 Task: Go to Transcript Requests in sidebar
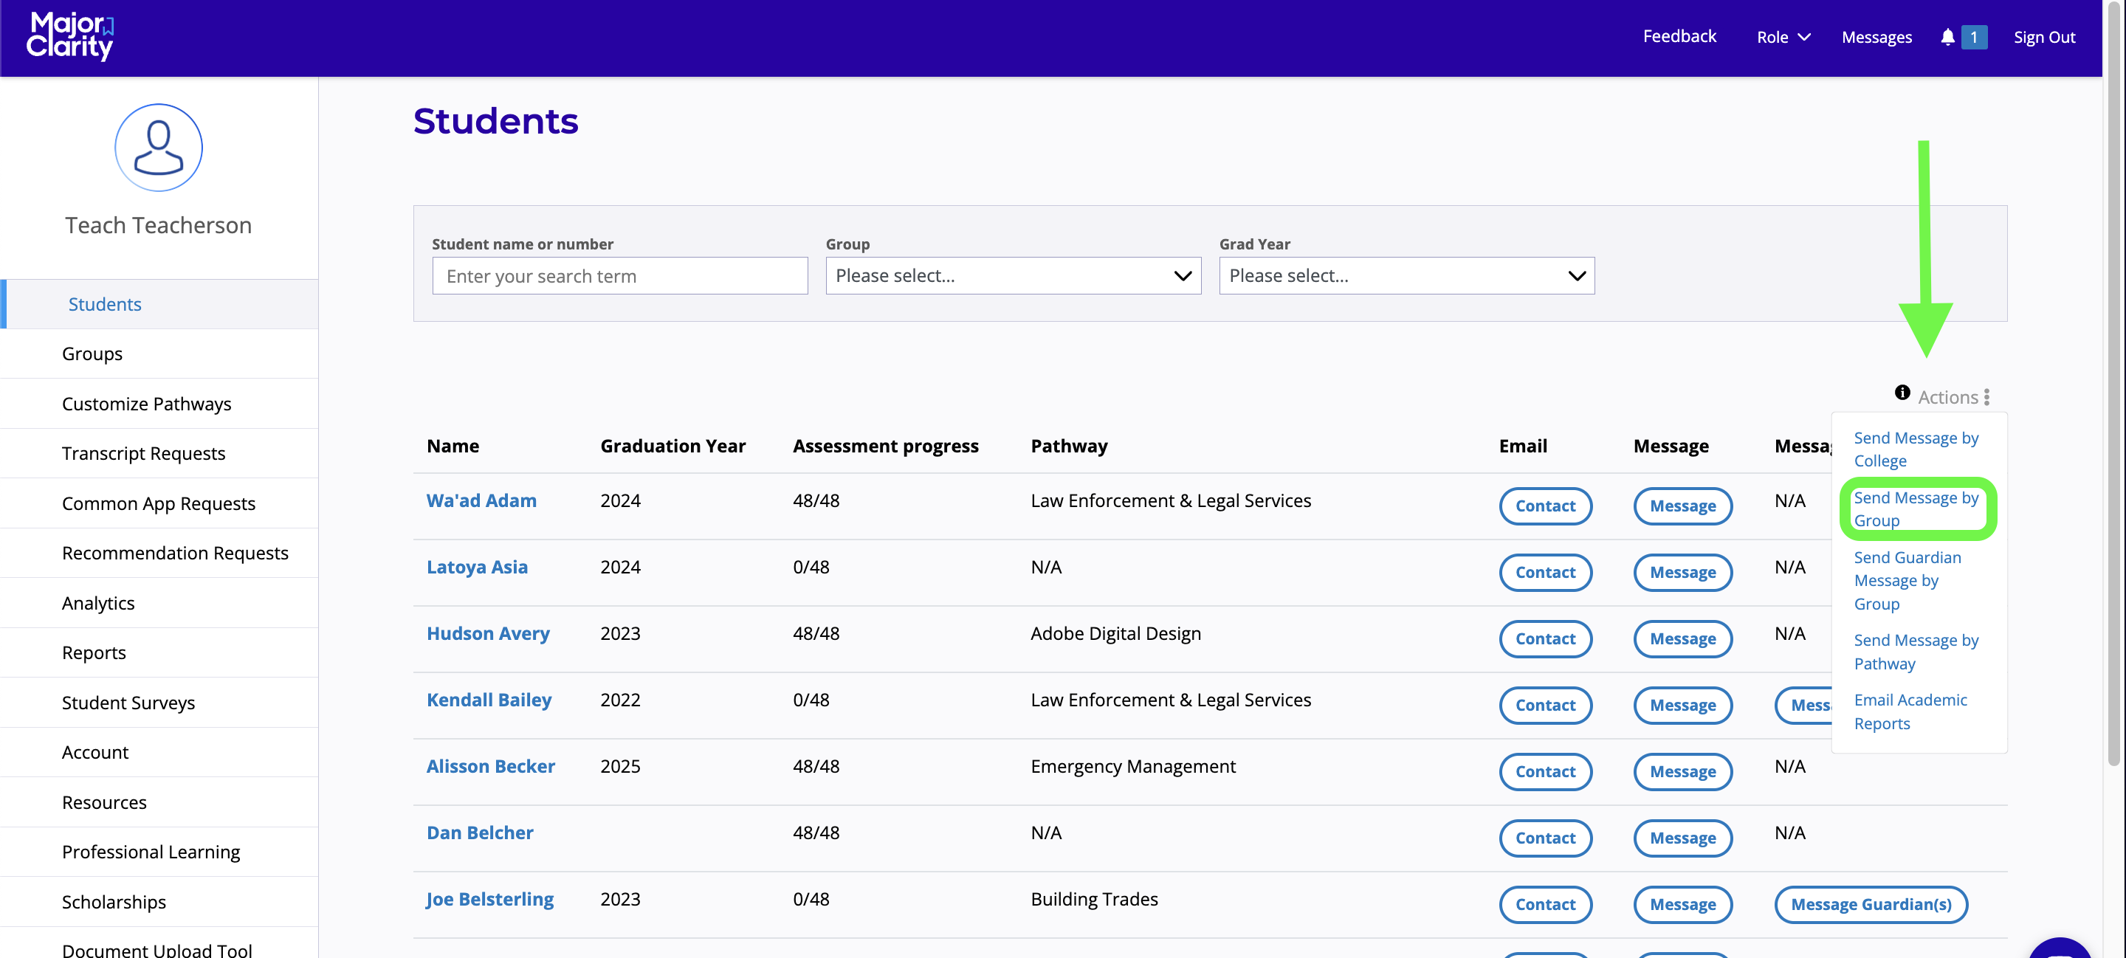tap(144, 453)
